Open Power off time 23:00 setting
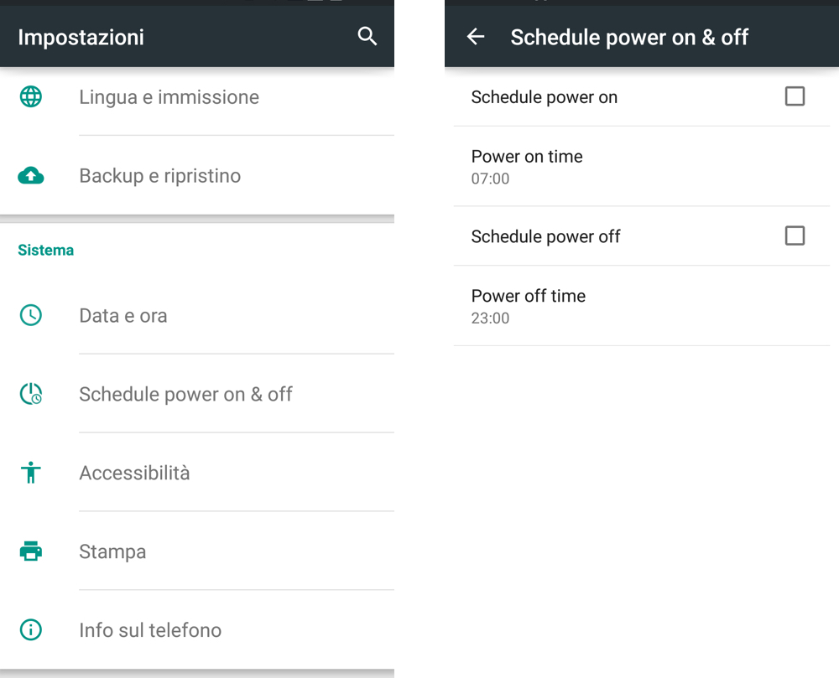The image size is (839, 678). click(529, 306)
